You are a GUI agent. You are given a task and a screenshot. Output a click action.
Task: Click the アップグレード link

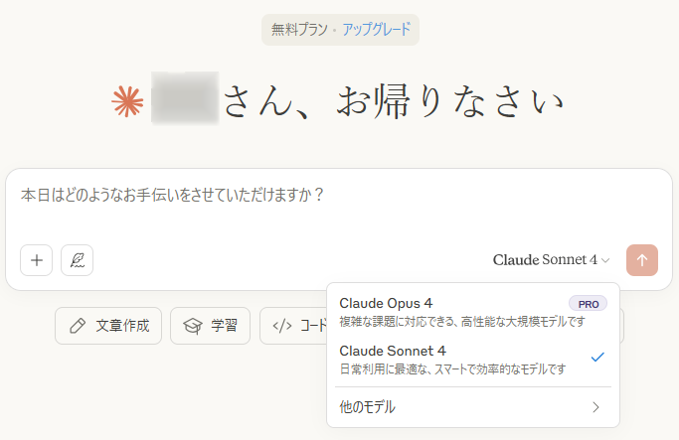(377, 30)
